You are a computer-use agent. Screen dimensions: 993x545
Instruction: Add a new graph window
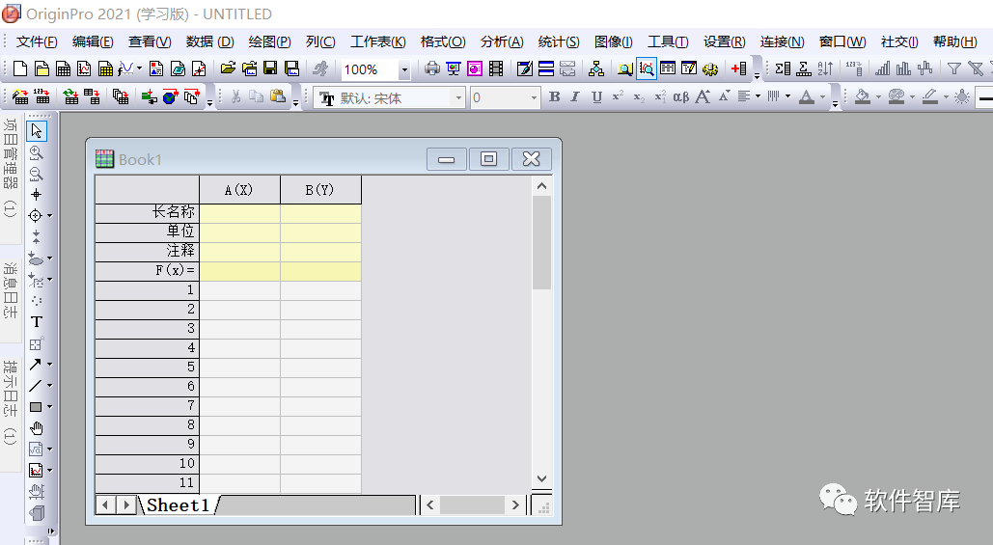84,69
